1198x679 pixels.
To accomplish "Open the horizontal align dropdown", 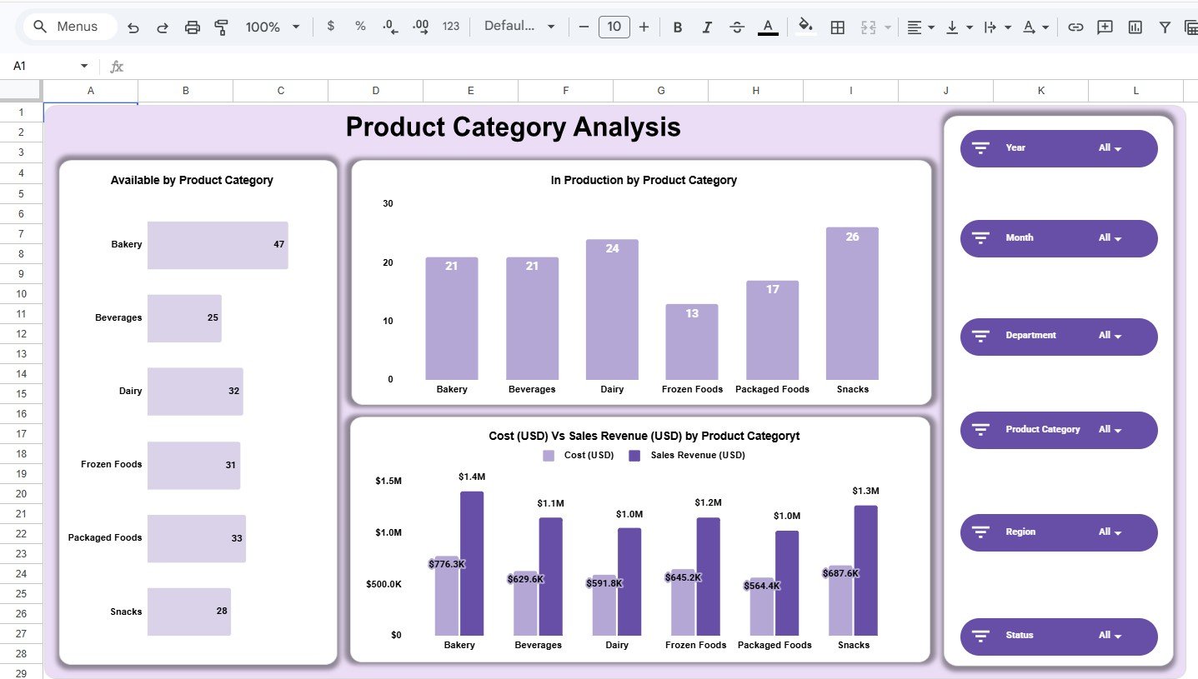I will pos(920,27).
